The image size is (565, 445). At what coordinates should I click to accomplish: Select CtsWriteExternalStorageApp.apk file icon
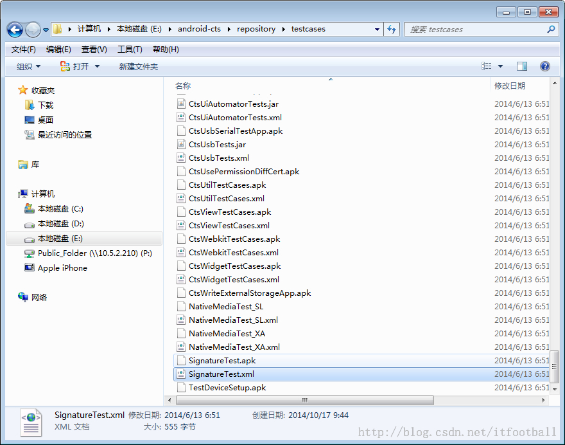tap(181, 293)
